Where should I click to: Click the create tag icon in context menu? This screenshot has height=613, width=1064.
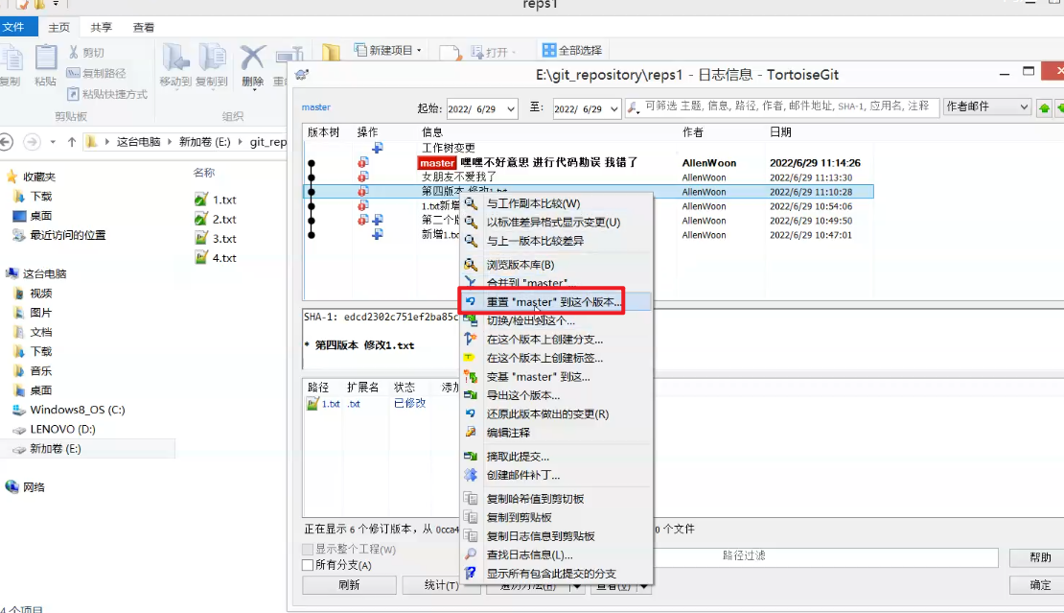[471, 358]
